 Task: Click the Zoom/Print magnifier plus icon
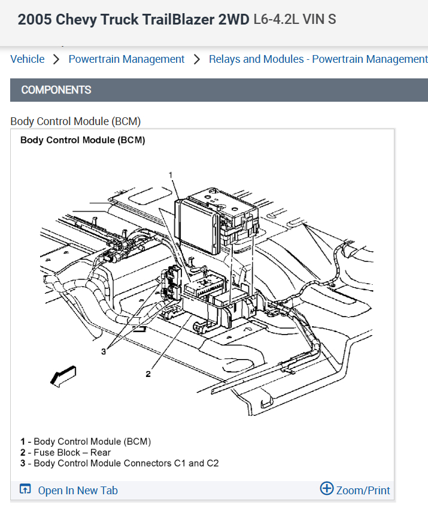click(327, 488)
